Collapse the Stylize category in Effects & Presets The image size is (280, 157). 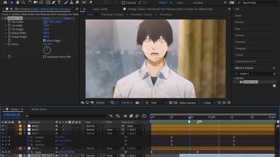(234, 78)
